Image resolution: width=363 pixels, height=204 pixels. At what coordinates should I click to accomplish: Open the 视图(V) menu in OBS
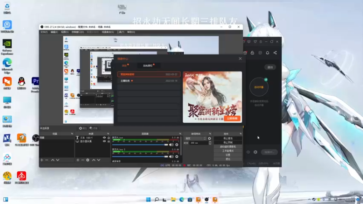click(64, 32)
